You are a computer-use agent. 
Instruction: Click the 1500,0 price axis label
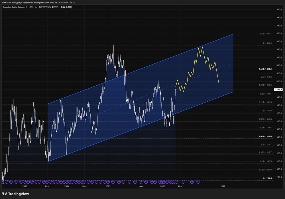click(x=278, y=9)
